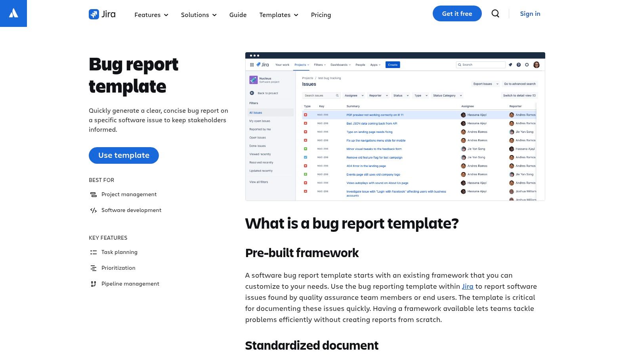Viewport: 634px width, 356px height.
Task: Open the settings gear in the Jira screenshot
Action: click(527, 64)
